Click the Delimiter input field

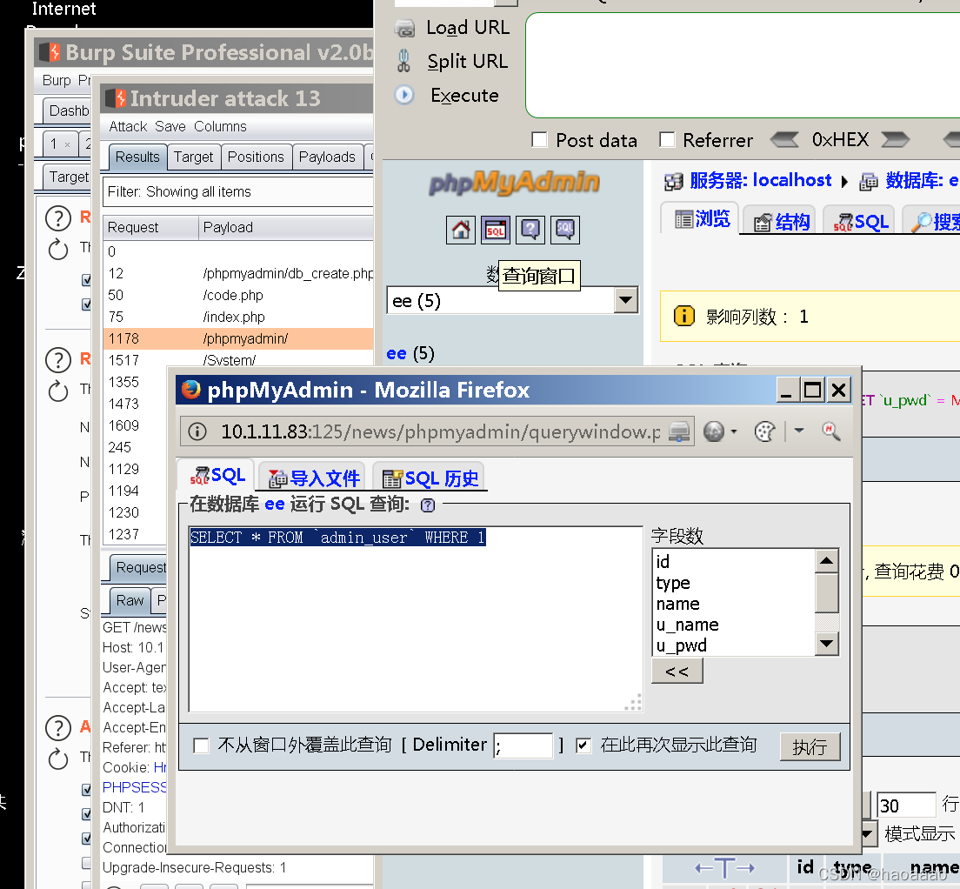point(523,745)
